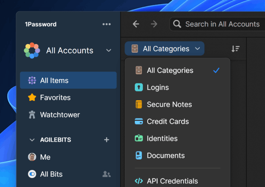265x187 pixels.
Task: Click the yellow Secure Notes icon
Action: [x=139, y=104]
